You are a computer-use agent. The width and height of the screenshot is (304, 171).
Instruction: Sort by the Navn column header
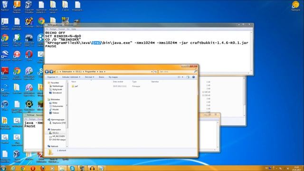(x=74, y=82)
